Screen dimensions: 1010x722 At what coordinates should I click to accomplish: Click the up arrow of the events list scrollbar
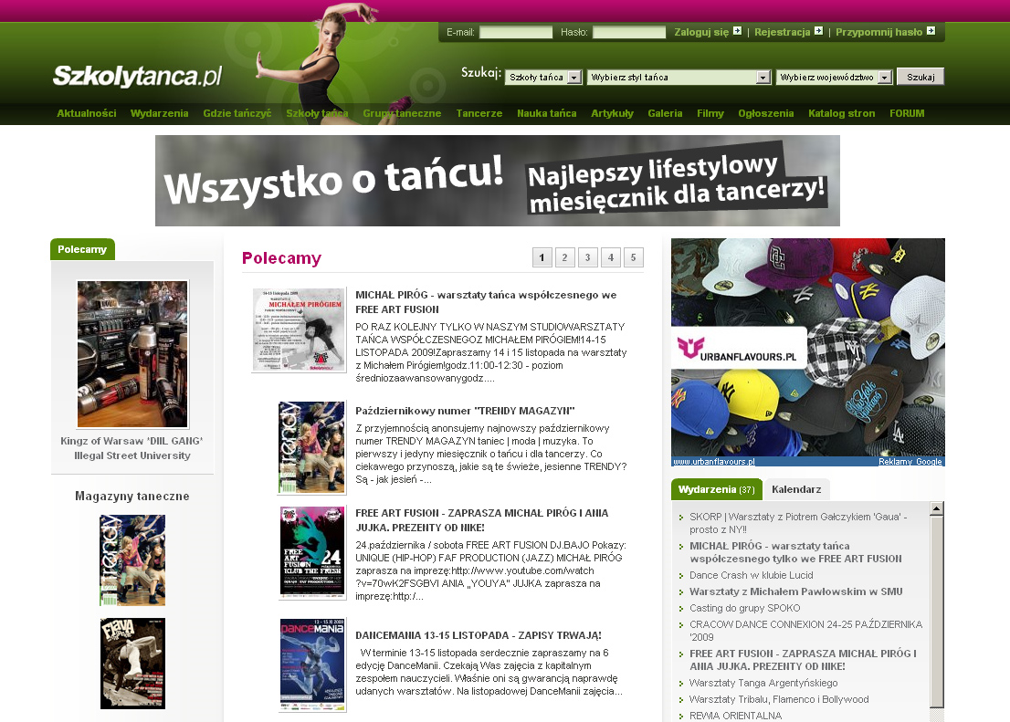[937, 508]
